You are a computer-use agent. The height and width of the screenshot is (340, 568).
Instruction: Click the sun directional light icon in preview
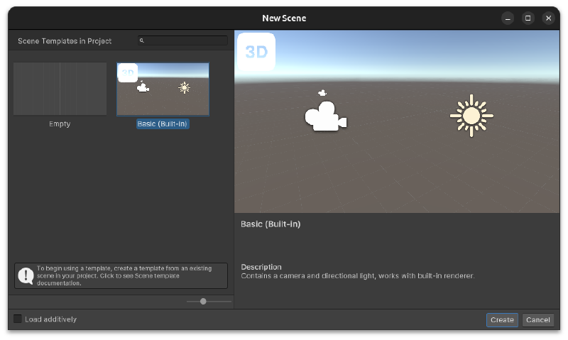pos(471,116)
